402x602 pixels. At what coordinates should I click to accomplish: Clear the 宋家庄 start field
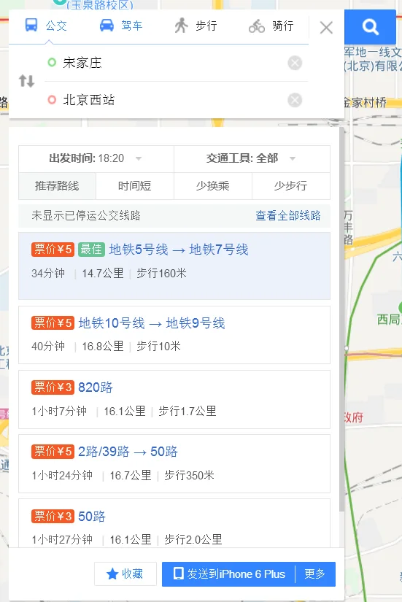click(x=295, y=63)
